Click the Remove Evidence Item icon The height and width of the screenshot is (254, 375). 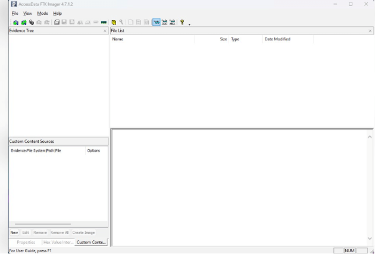click(x=39, y=23)
